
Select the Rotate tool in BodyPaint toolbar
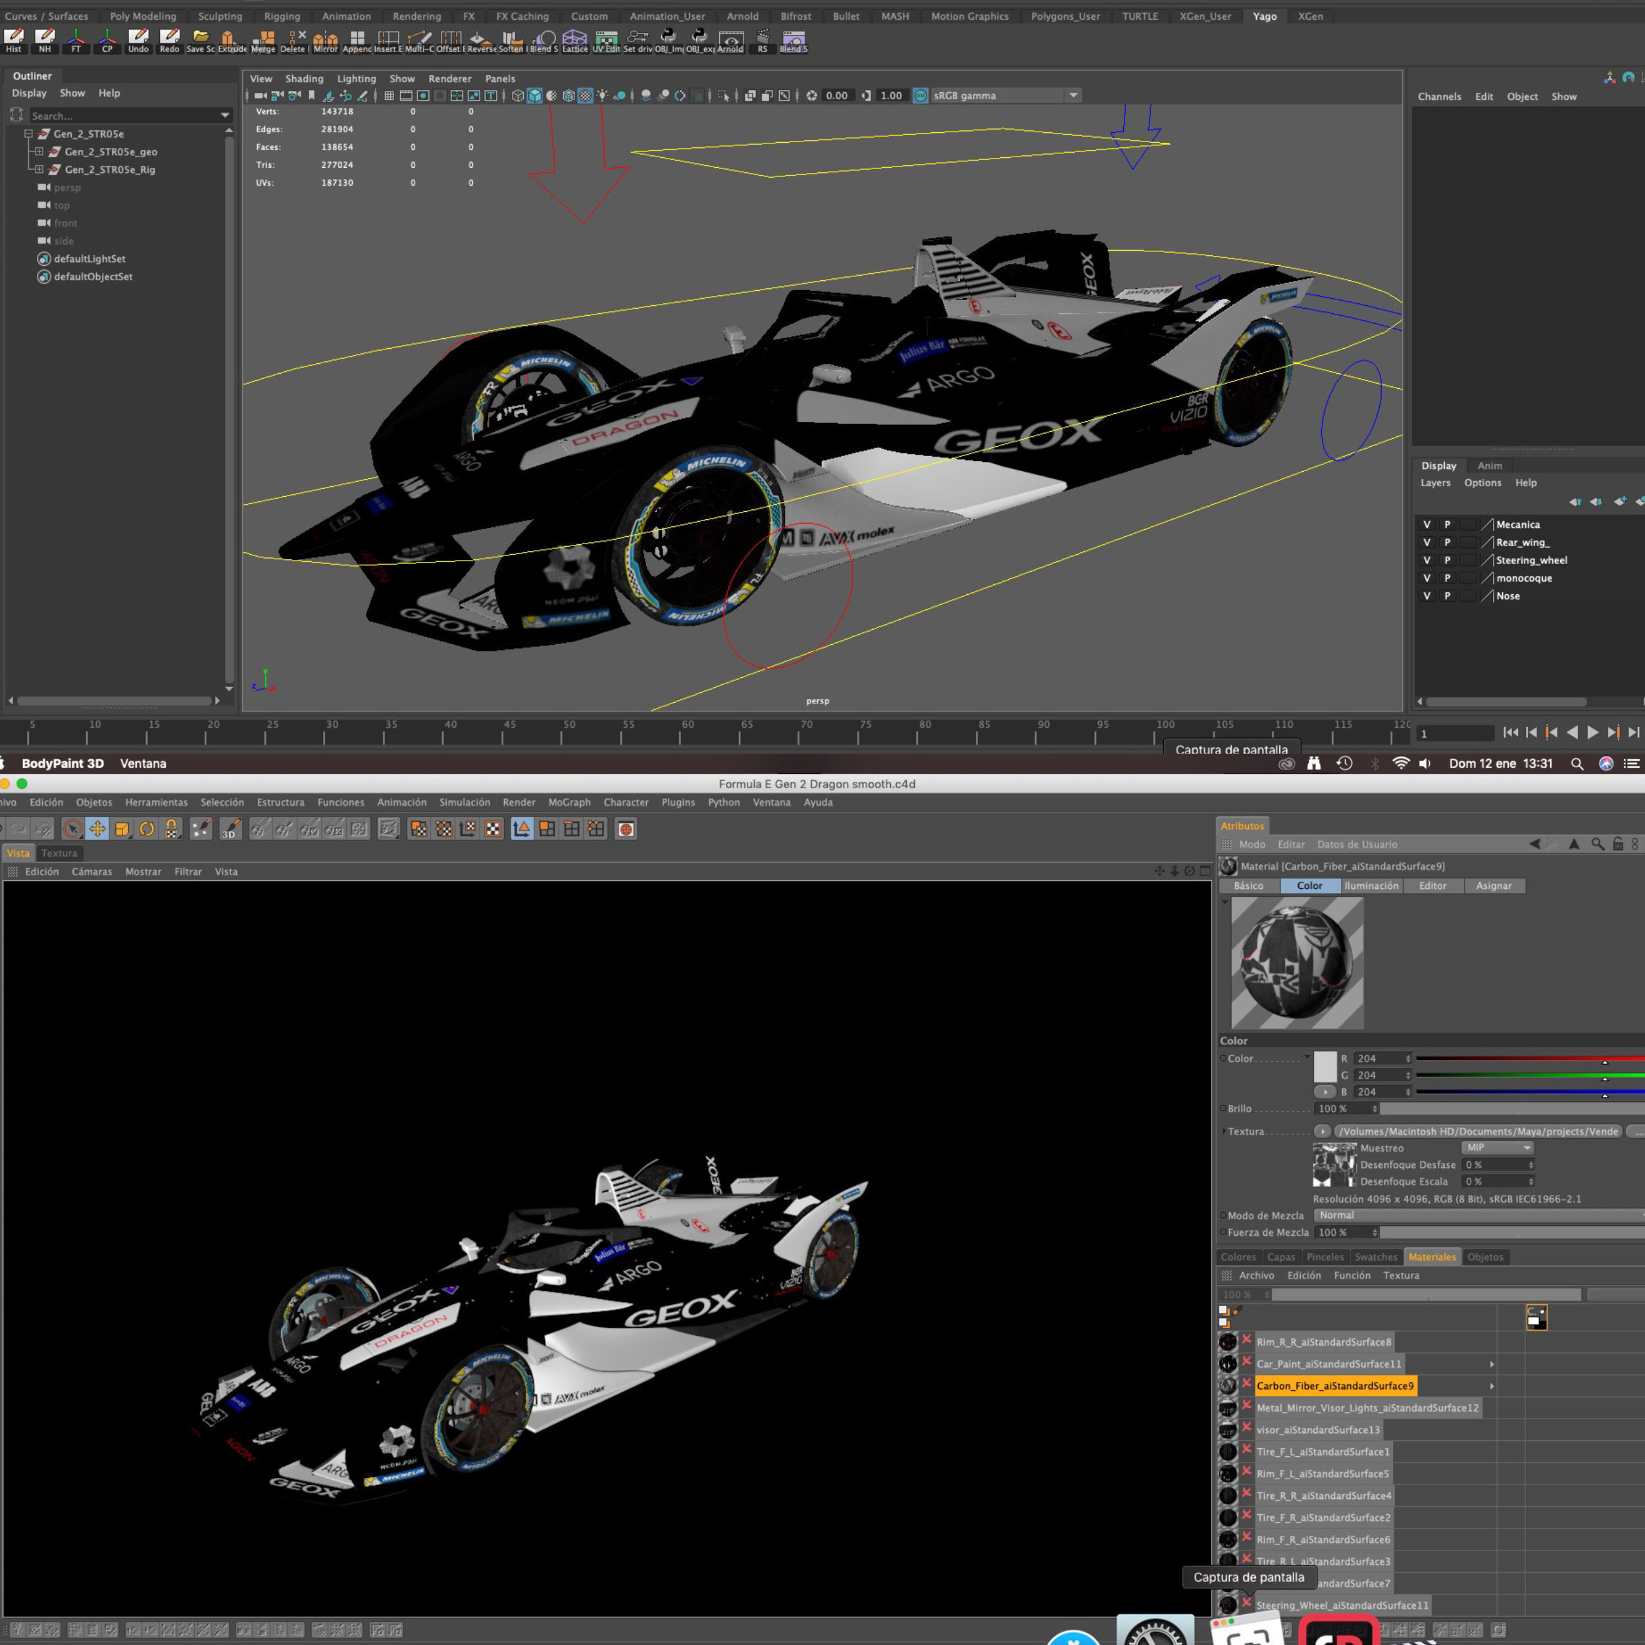click(147, 829)
